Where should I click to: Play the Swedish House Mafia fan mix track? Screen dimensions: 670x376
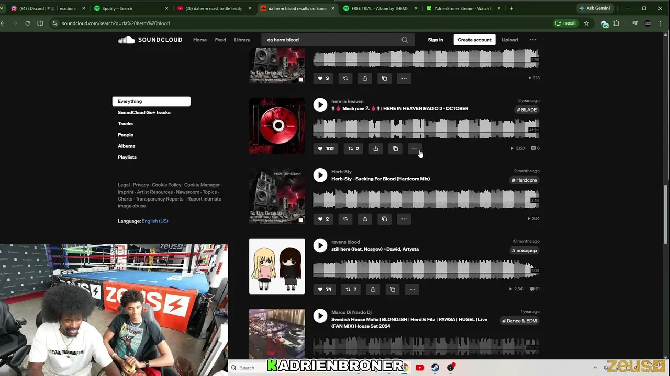coord(320,316)
